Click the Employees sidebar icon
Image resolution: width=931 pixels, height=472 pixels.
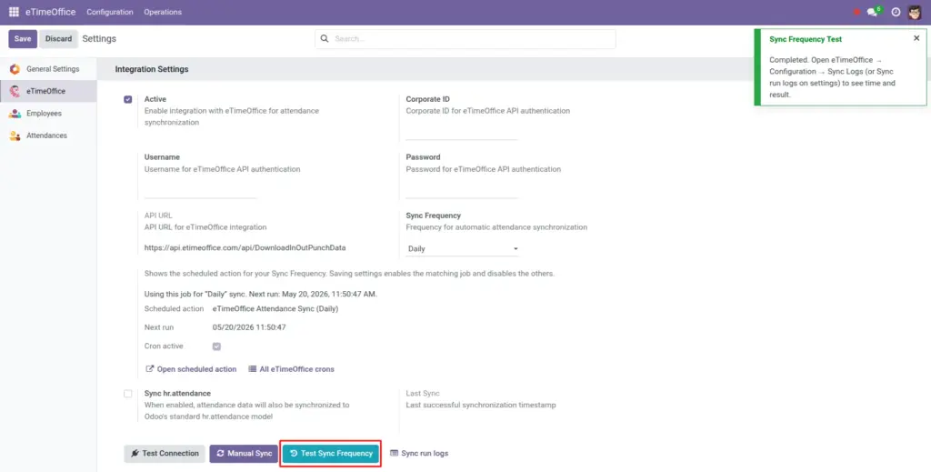pyautogui.click(x=15, y=114)
